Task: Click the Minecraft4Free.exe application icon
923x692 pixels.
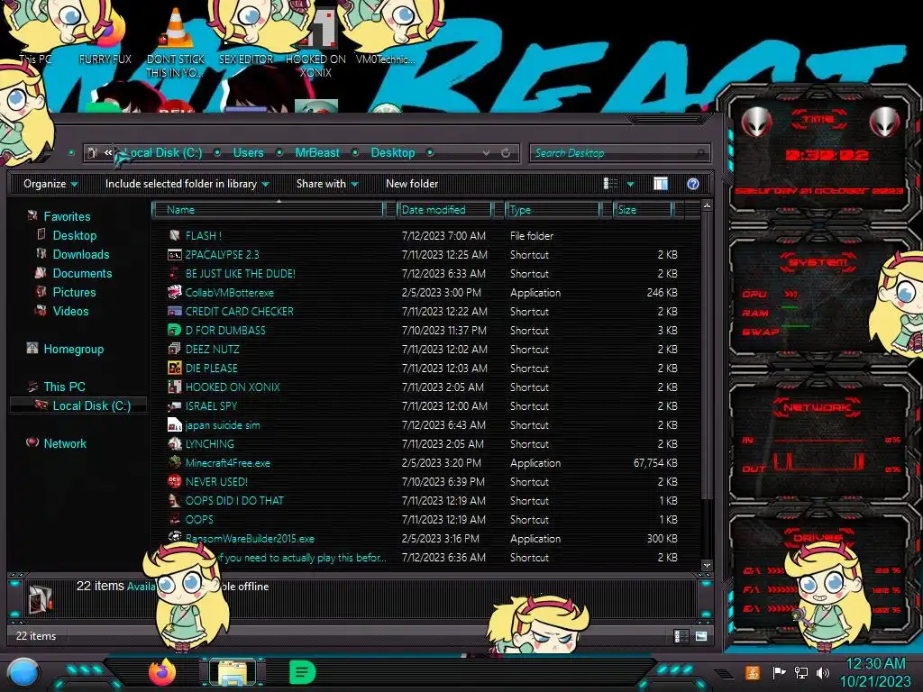Action: [174, 462]
